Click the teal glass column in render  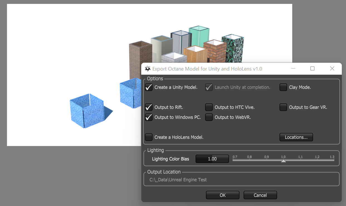199,37
